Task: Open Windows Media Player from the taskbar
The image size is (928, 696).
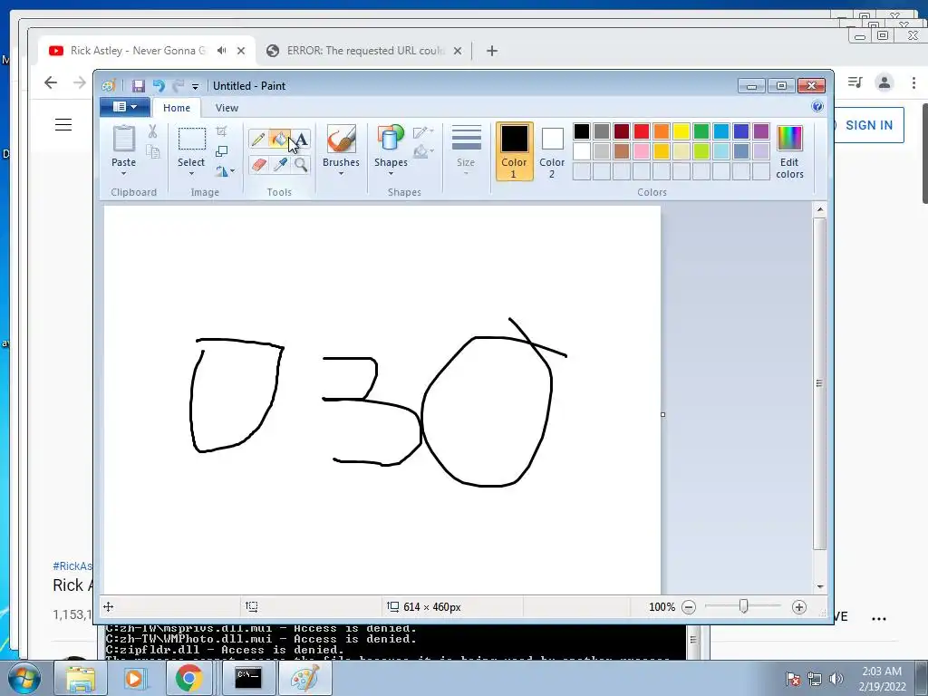Action: tap(134, 678)
